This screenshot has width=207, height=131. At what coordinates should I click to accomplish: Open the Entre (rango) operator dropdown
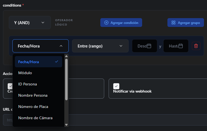pos(100,46)
